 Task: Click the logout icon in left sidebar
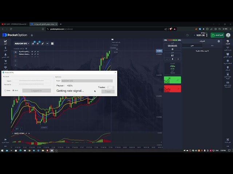5,140
